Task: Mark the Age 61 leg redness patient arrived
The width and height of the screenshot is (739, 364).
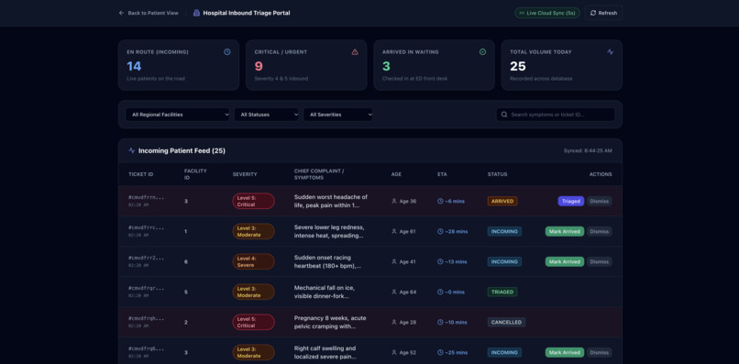Action: 565,231
